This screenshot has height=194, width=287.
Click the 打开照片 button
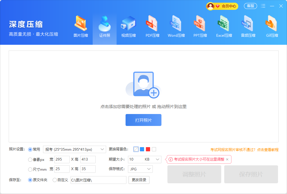click(143, 120)
